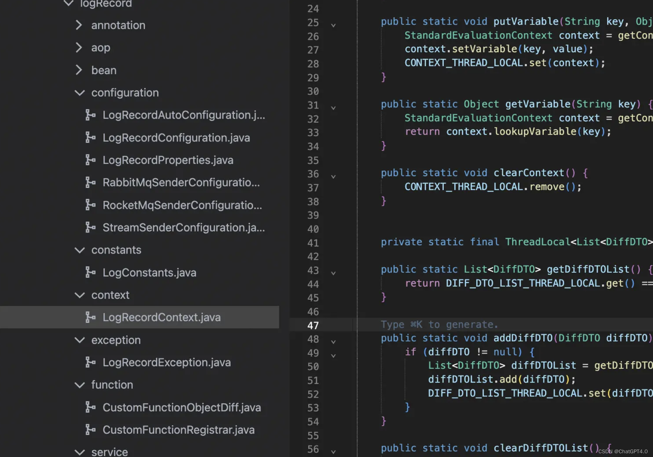The image size is (653, 457).
Task: Click the CustomFunctionObjectDiff.java file icon
Action: coord(90,407)
